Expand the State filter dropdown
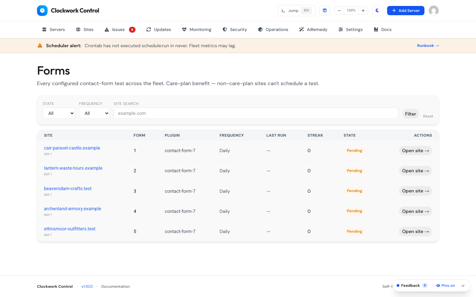This screenshot has width=476, height=297. pos(59,113)
